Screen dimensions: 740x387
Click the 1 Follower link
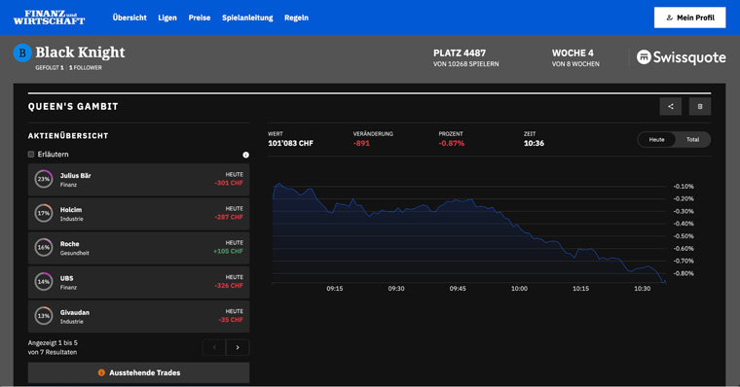[86, 68]
